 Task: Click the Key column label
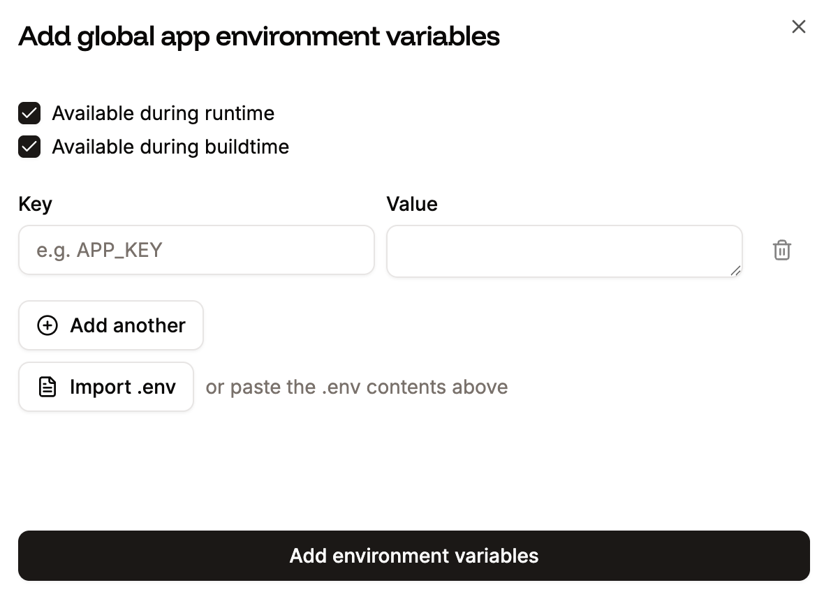point(35,204)
